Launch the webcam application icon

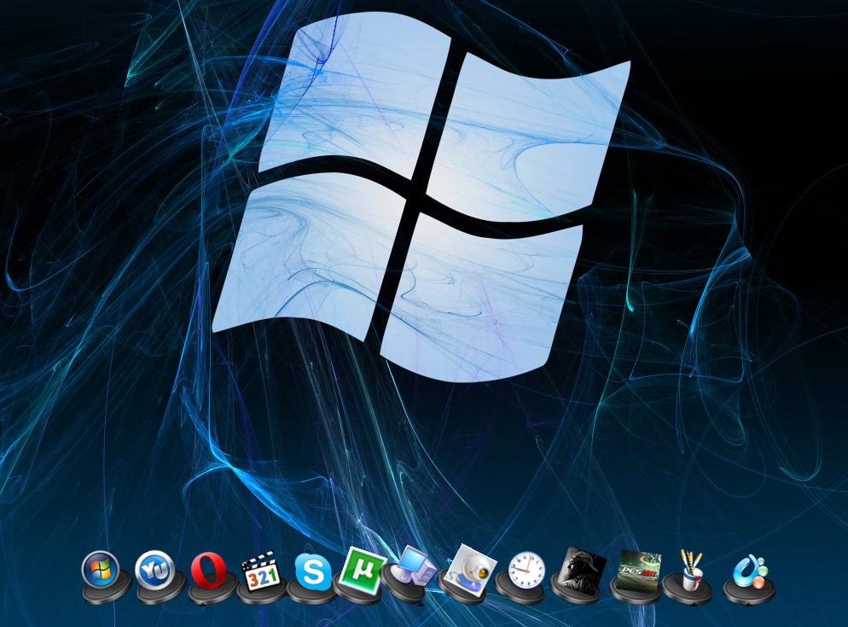(472, 569)
